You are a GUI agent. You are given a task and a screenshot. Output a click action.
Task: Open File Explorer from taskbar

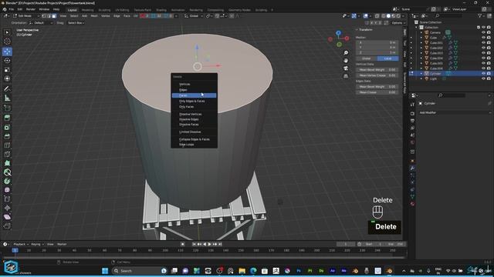[x=242, y=270]
